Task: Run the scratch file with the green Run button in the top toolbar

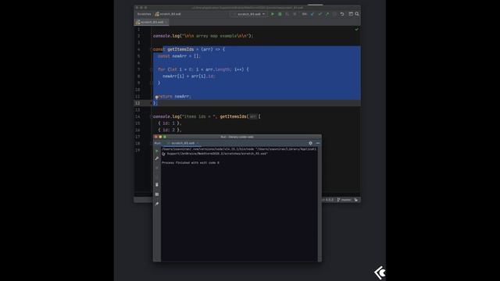Action: click(273, 14)
